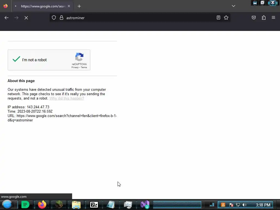
Task: Click the Time 2023-08-20T22:16:59Z text
Action: point(30,112)
